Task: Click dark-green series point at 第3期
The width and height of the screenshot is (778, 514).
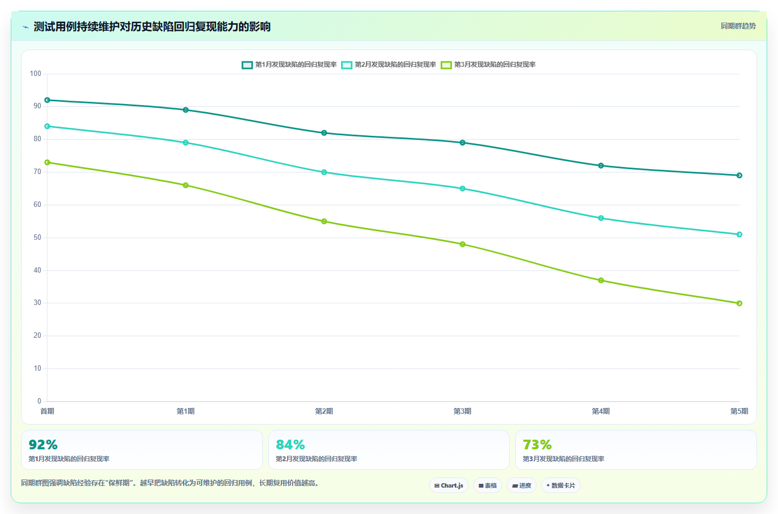Action: coord(462,143)
